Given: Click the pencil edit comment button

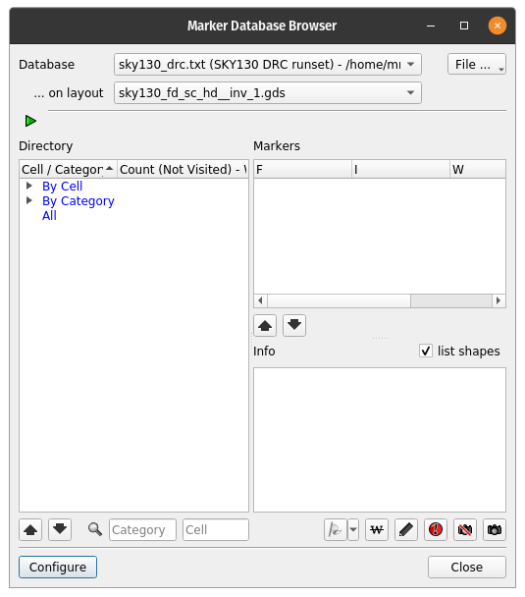Looking at the screenshot, I should 406,529.
